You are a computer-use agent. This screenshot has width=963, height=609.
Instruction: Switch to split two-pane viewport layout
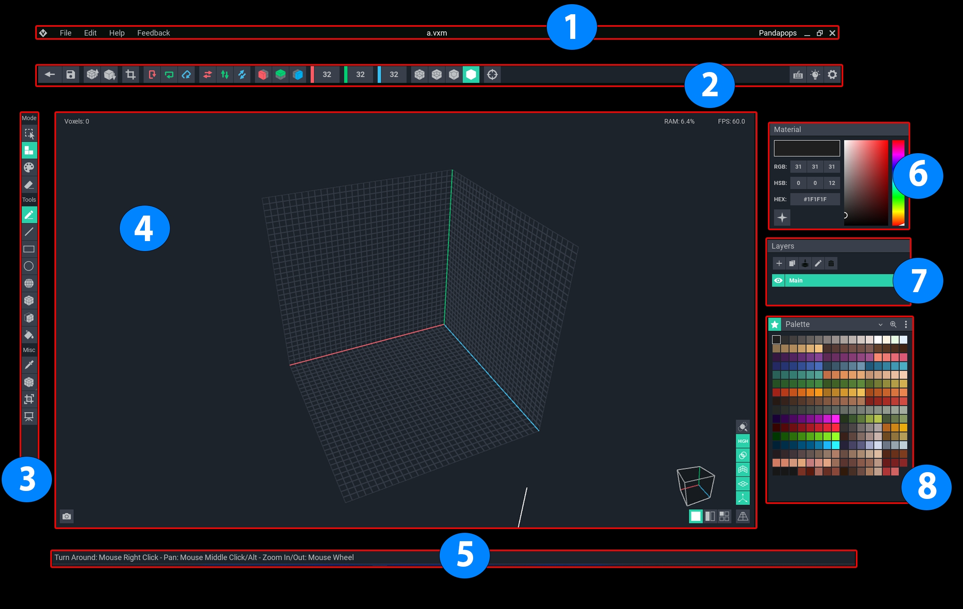click(710, 516)
